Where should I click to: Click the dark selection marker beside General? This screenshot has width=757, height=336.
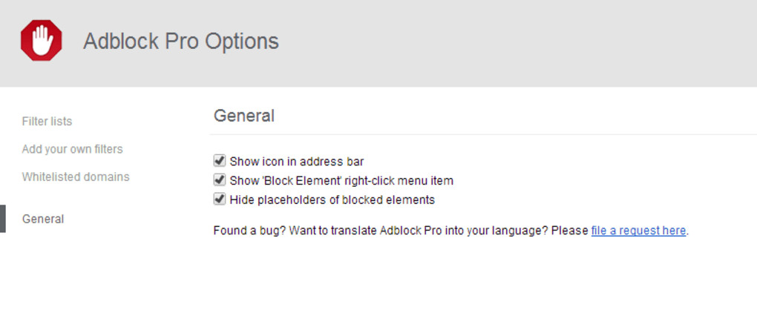[x=2, y=219]
